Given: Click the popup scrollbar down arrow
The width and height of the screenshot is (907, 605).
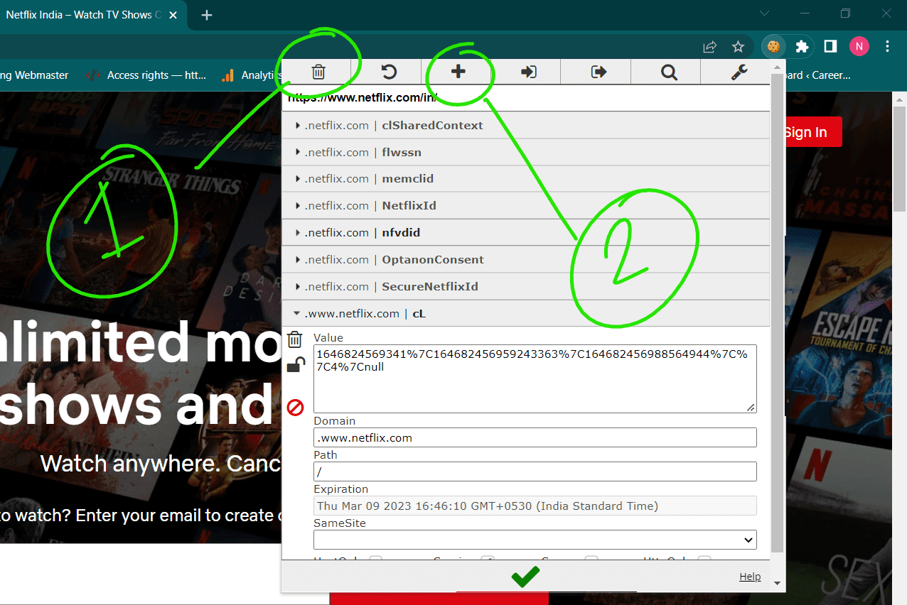Looking at the screenshot, I should click(x=777, y=582).
